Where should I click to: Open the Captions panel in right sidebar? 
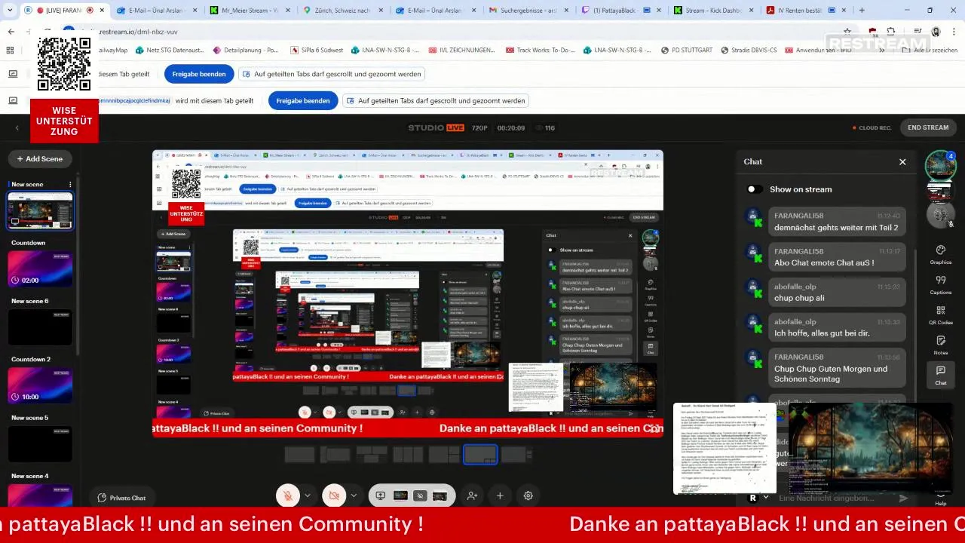(940, 285)
